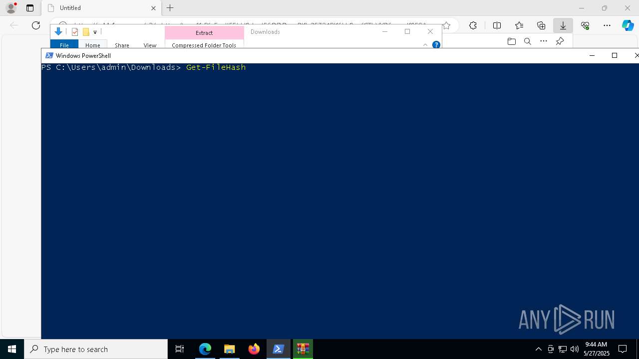Open Edge Downloads button
Image resolution: width=639 pixels, height=359 pixels.
click(563, 25)
